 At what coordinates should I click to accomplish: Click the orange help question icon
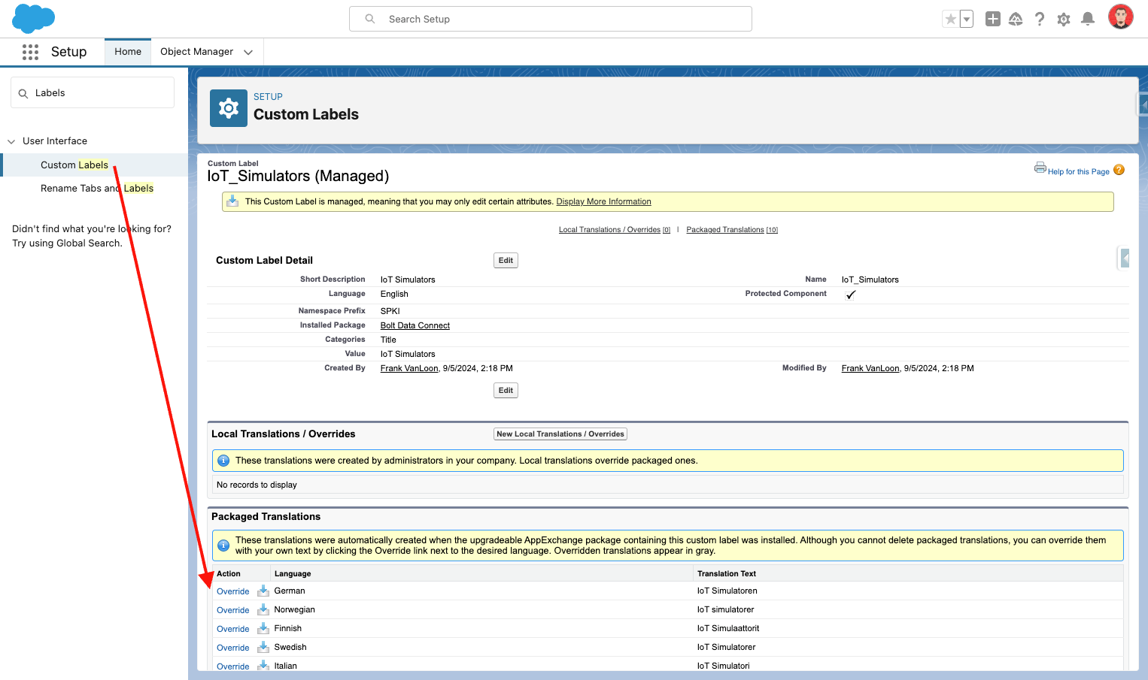click(1119, 170)
